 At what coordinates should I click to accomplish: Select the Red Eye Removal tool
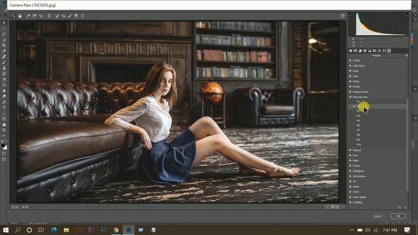(63, 16)
